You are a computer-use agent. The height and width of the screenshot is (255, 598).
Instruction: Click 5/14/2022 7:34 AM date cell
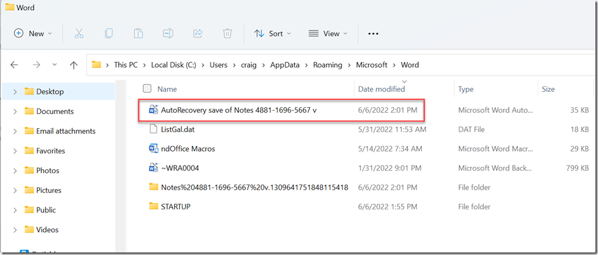[x=390, y=149]
